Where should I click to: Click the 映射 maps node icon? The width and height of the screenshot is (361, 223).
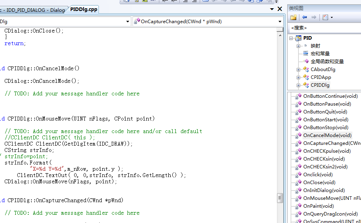coord(306,46)
